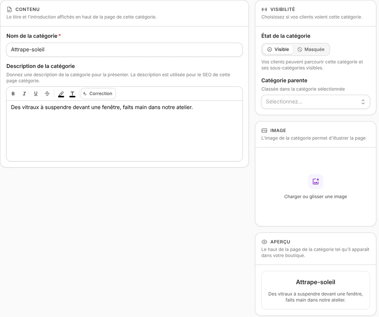Open the highlight color picker
The image size is (379, 317).
61,94
